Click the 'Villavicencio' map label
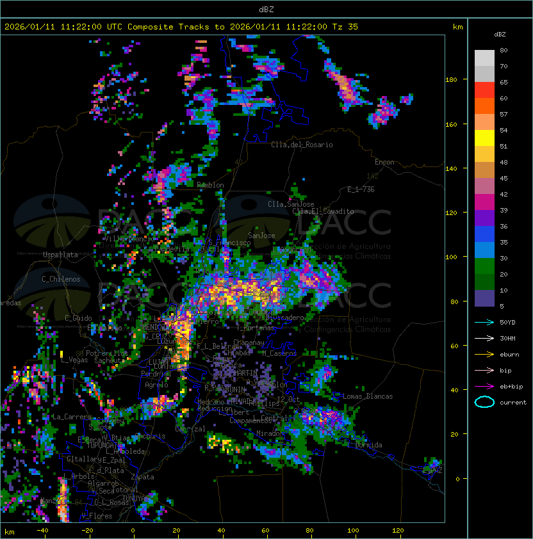533x539 pixels. point(129,239)
